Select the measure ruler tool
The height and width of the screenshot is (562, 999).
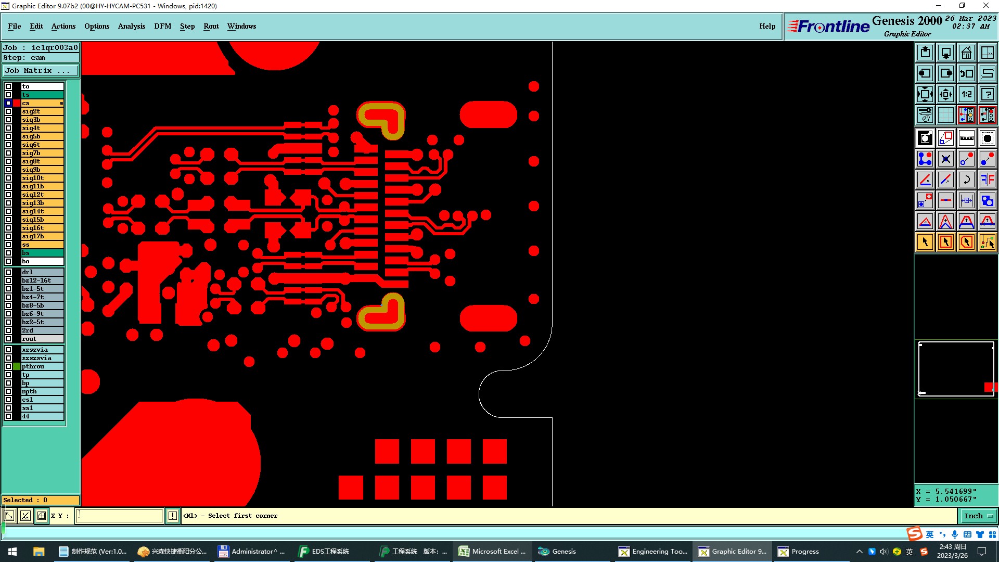(966, 138)
